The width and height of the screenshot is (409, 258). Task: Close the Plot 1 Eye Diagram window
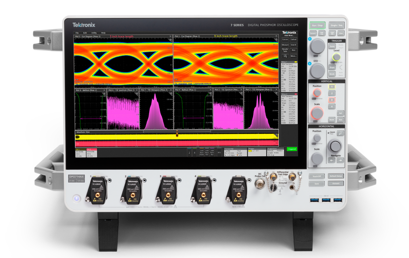pos(277,36)
